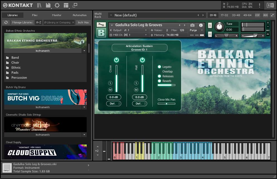Open the instrument info icon
This screenshot has width=277, height=179.
point(201,25)
